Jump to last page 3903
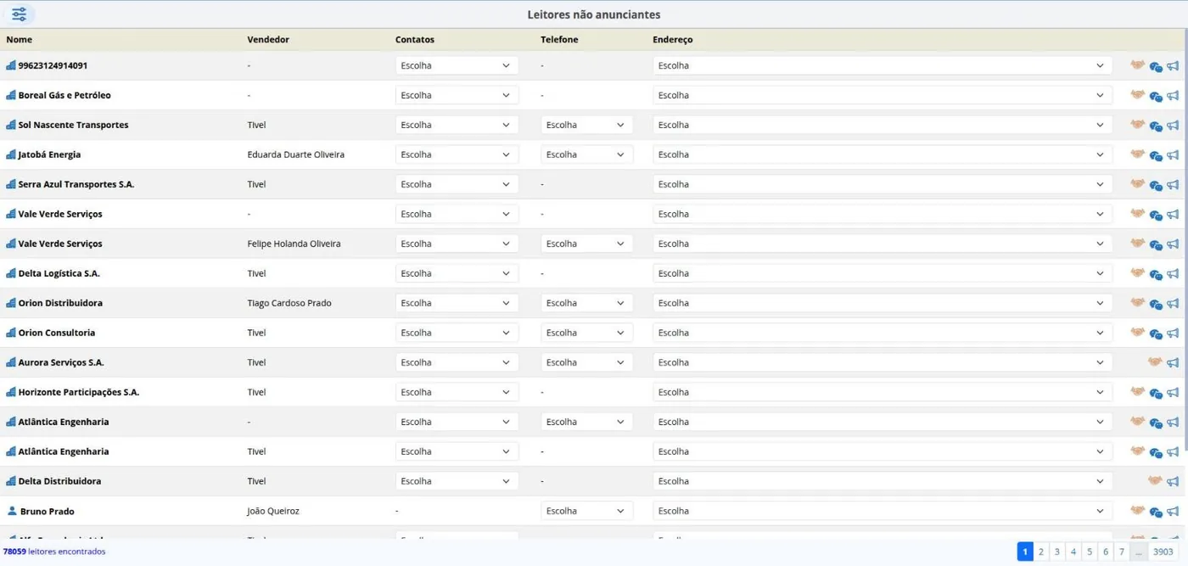 pyautogui.click(x=1163, y=552)
